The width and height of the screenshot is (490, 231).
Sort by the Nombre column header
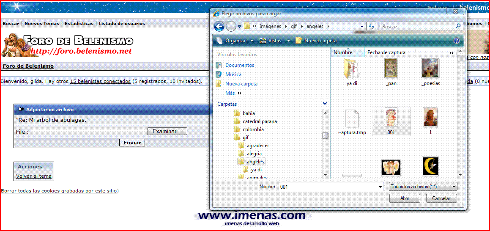click(x=343, y=52)
